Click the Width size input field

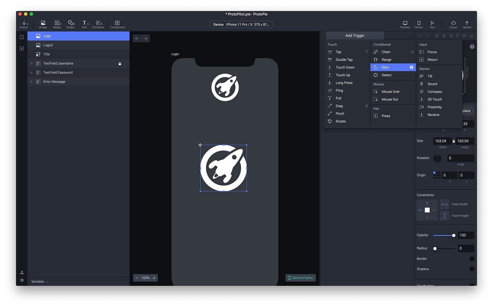(x=442, y=141)
